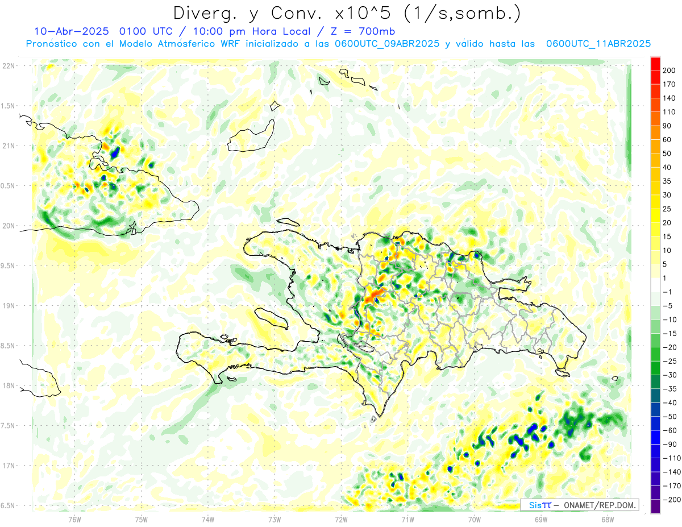Click the 73W longitude axis label
The height and width of the screenshot is (527, 682).
(275, 519)
